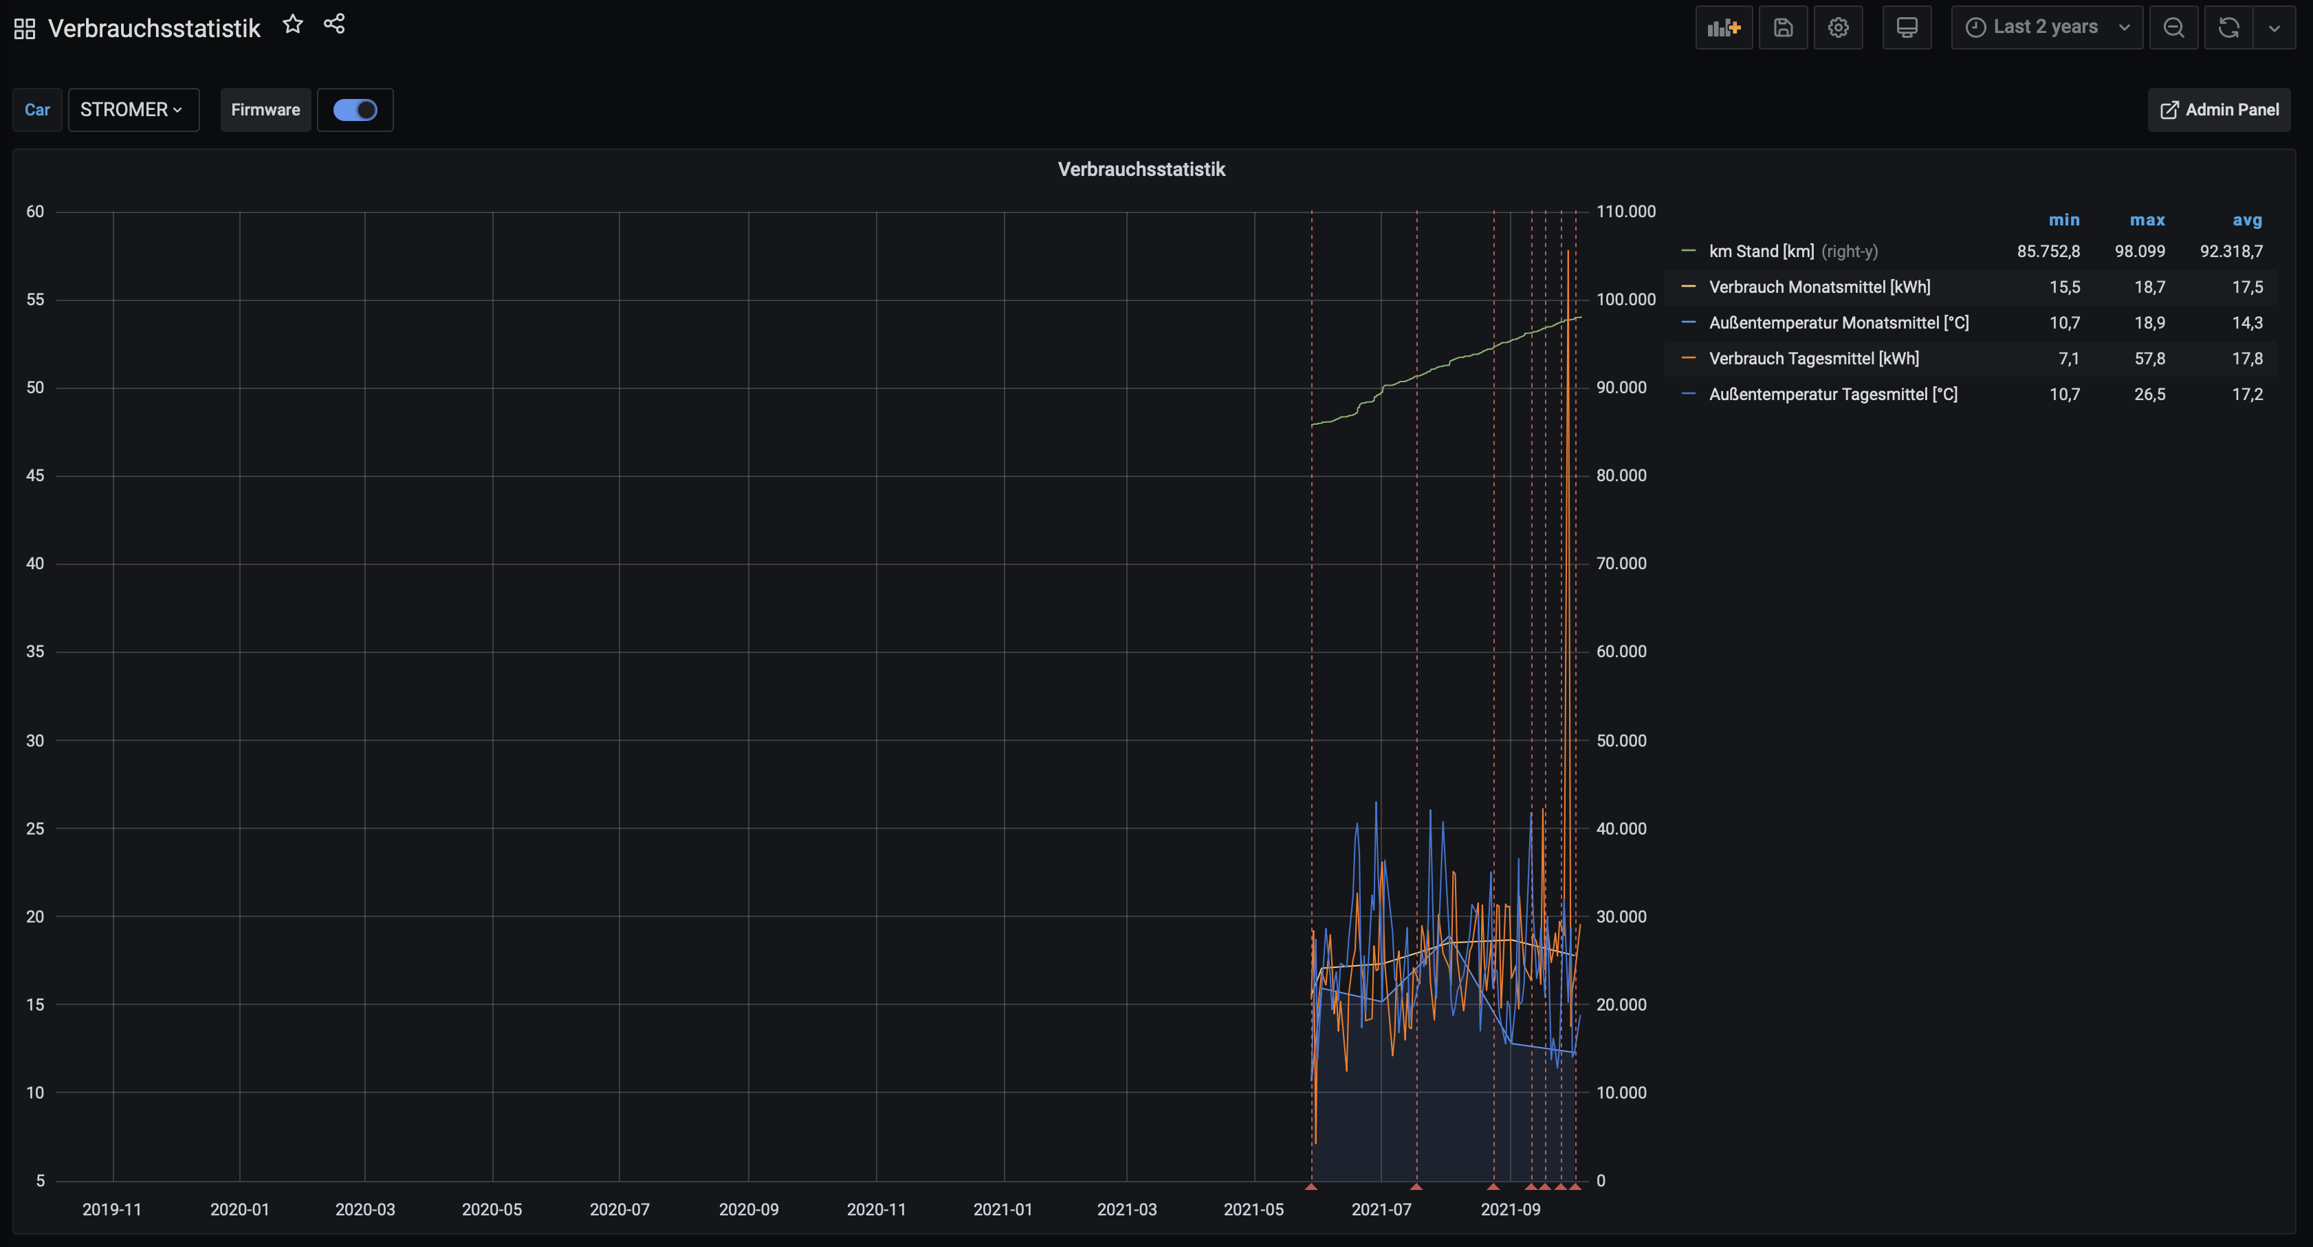Click the Add panel icon
Viewport: 2313px width, 1247px height.
[x=1723, y=27]
